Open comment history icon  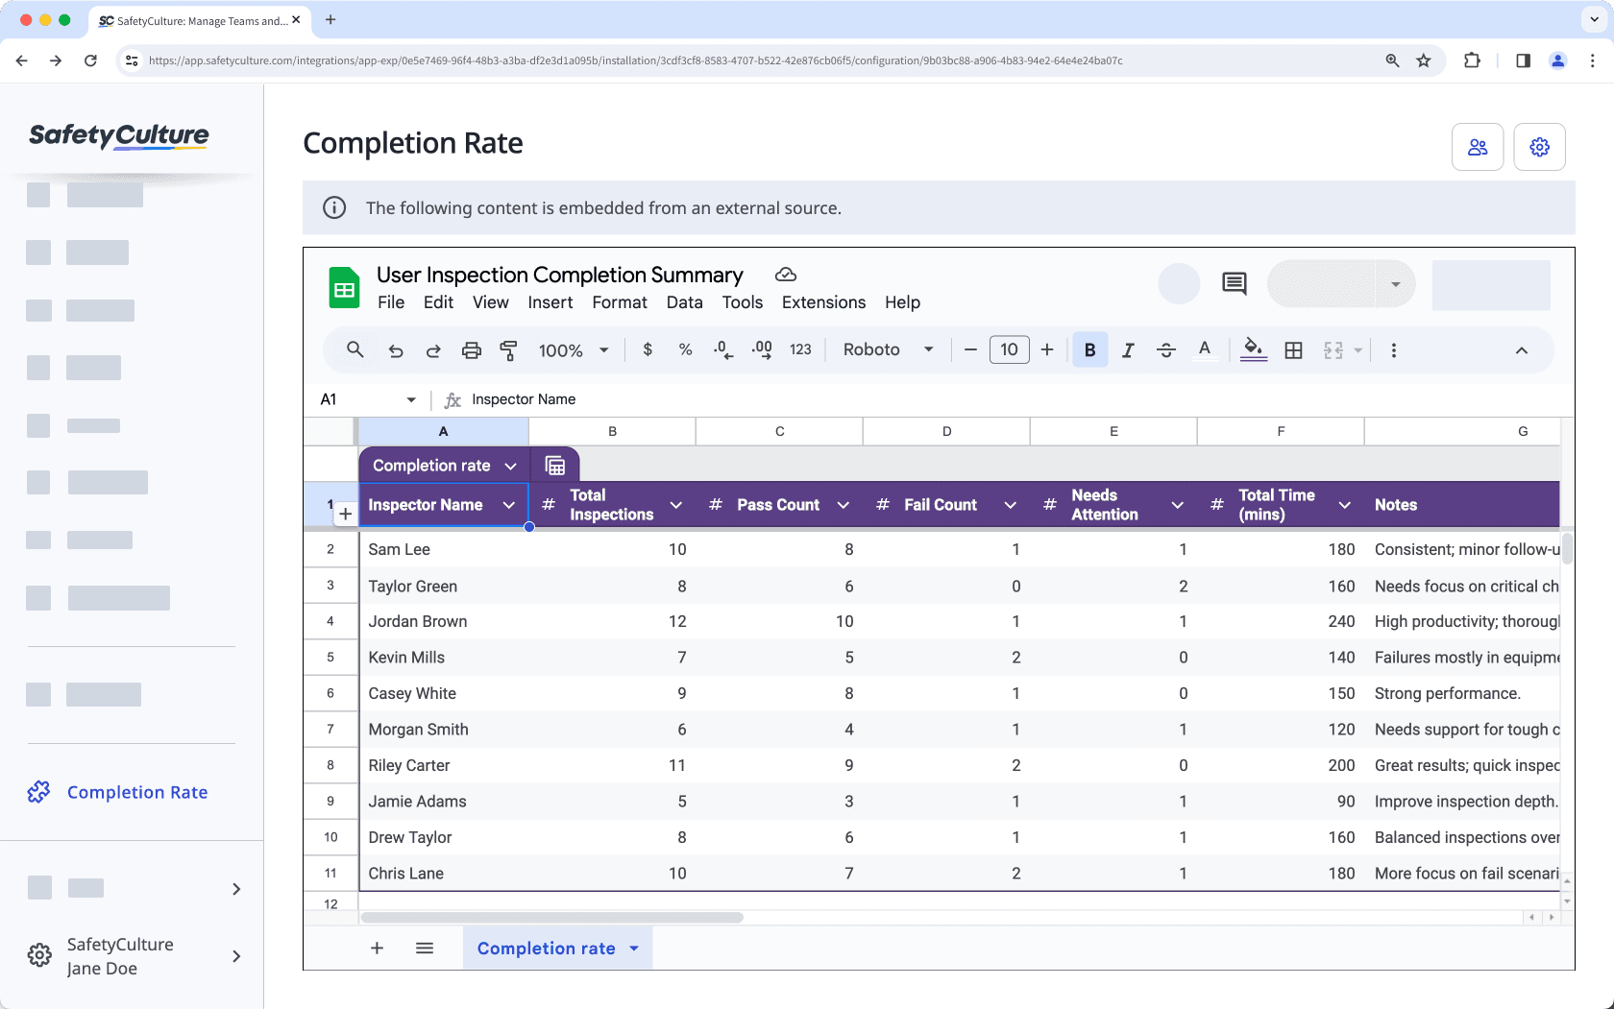click(1233, 283)
